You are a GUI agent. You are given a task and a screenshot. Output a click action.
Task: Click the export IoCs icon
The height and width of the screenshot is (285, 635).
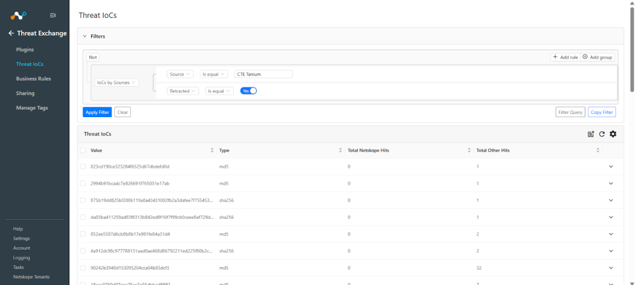tap(591, 134)
